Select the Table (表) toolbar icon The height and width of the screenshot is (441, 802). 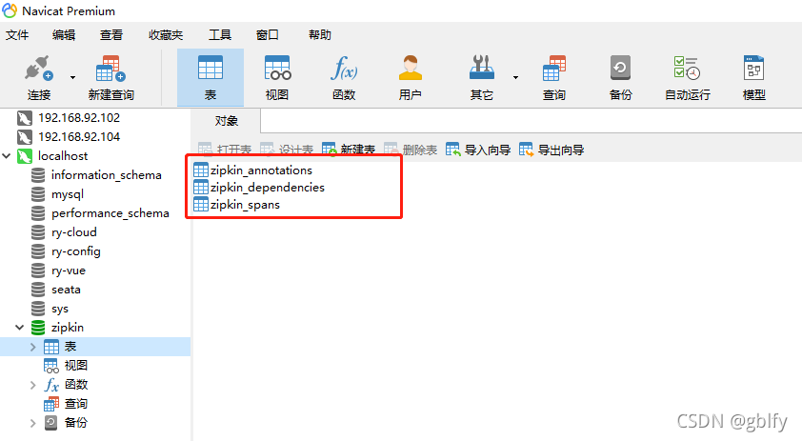[x=211, y=68]
